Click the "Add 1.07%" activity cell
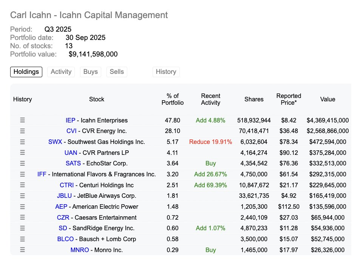Viewport: 352px width, 263px height. (x=211, y=228)
